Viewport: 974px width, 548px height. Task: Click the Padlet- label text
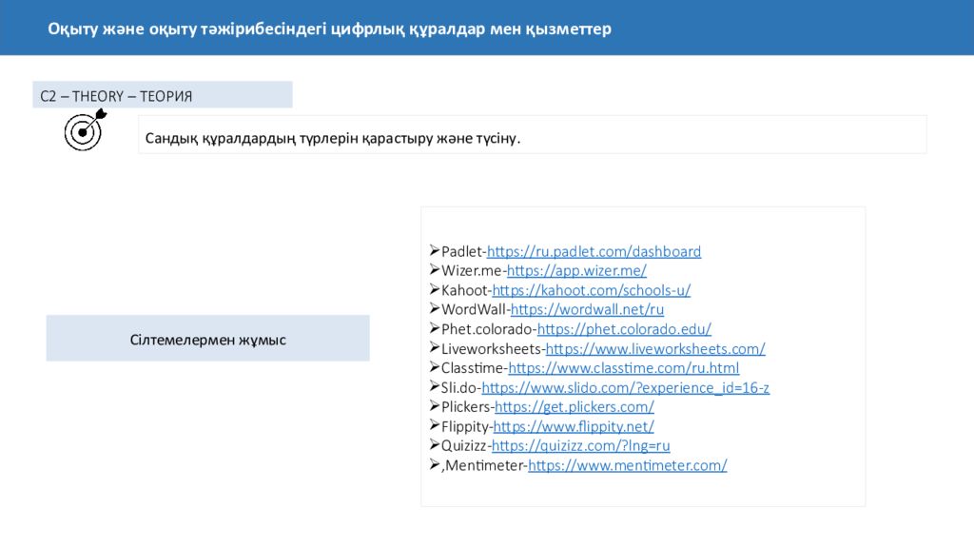point(464,251)
